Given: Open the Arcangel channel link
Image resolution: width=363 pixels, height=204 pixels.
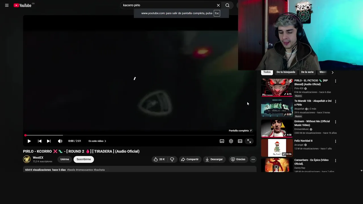Looking at the screenshot, I should [x=299, y=145].
